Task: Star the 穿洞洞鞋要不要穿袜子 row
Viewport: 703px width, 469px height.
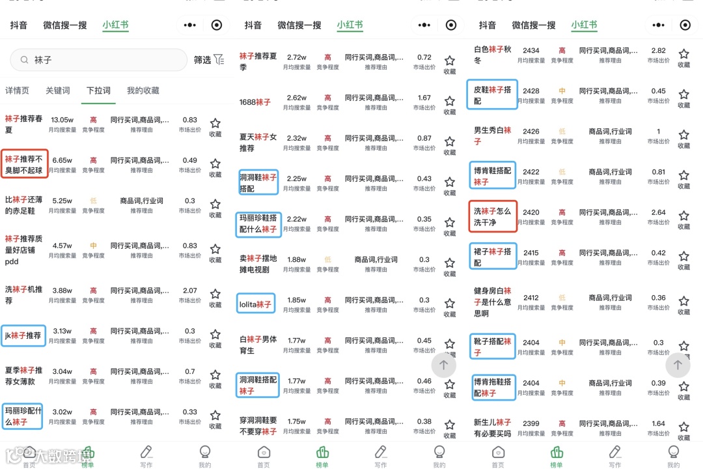Action: pos(450,425)
